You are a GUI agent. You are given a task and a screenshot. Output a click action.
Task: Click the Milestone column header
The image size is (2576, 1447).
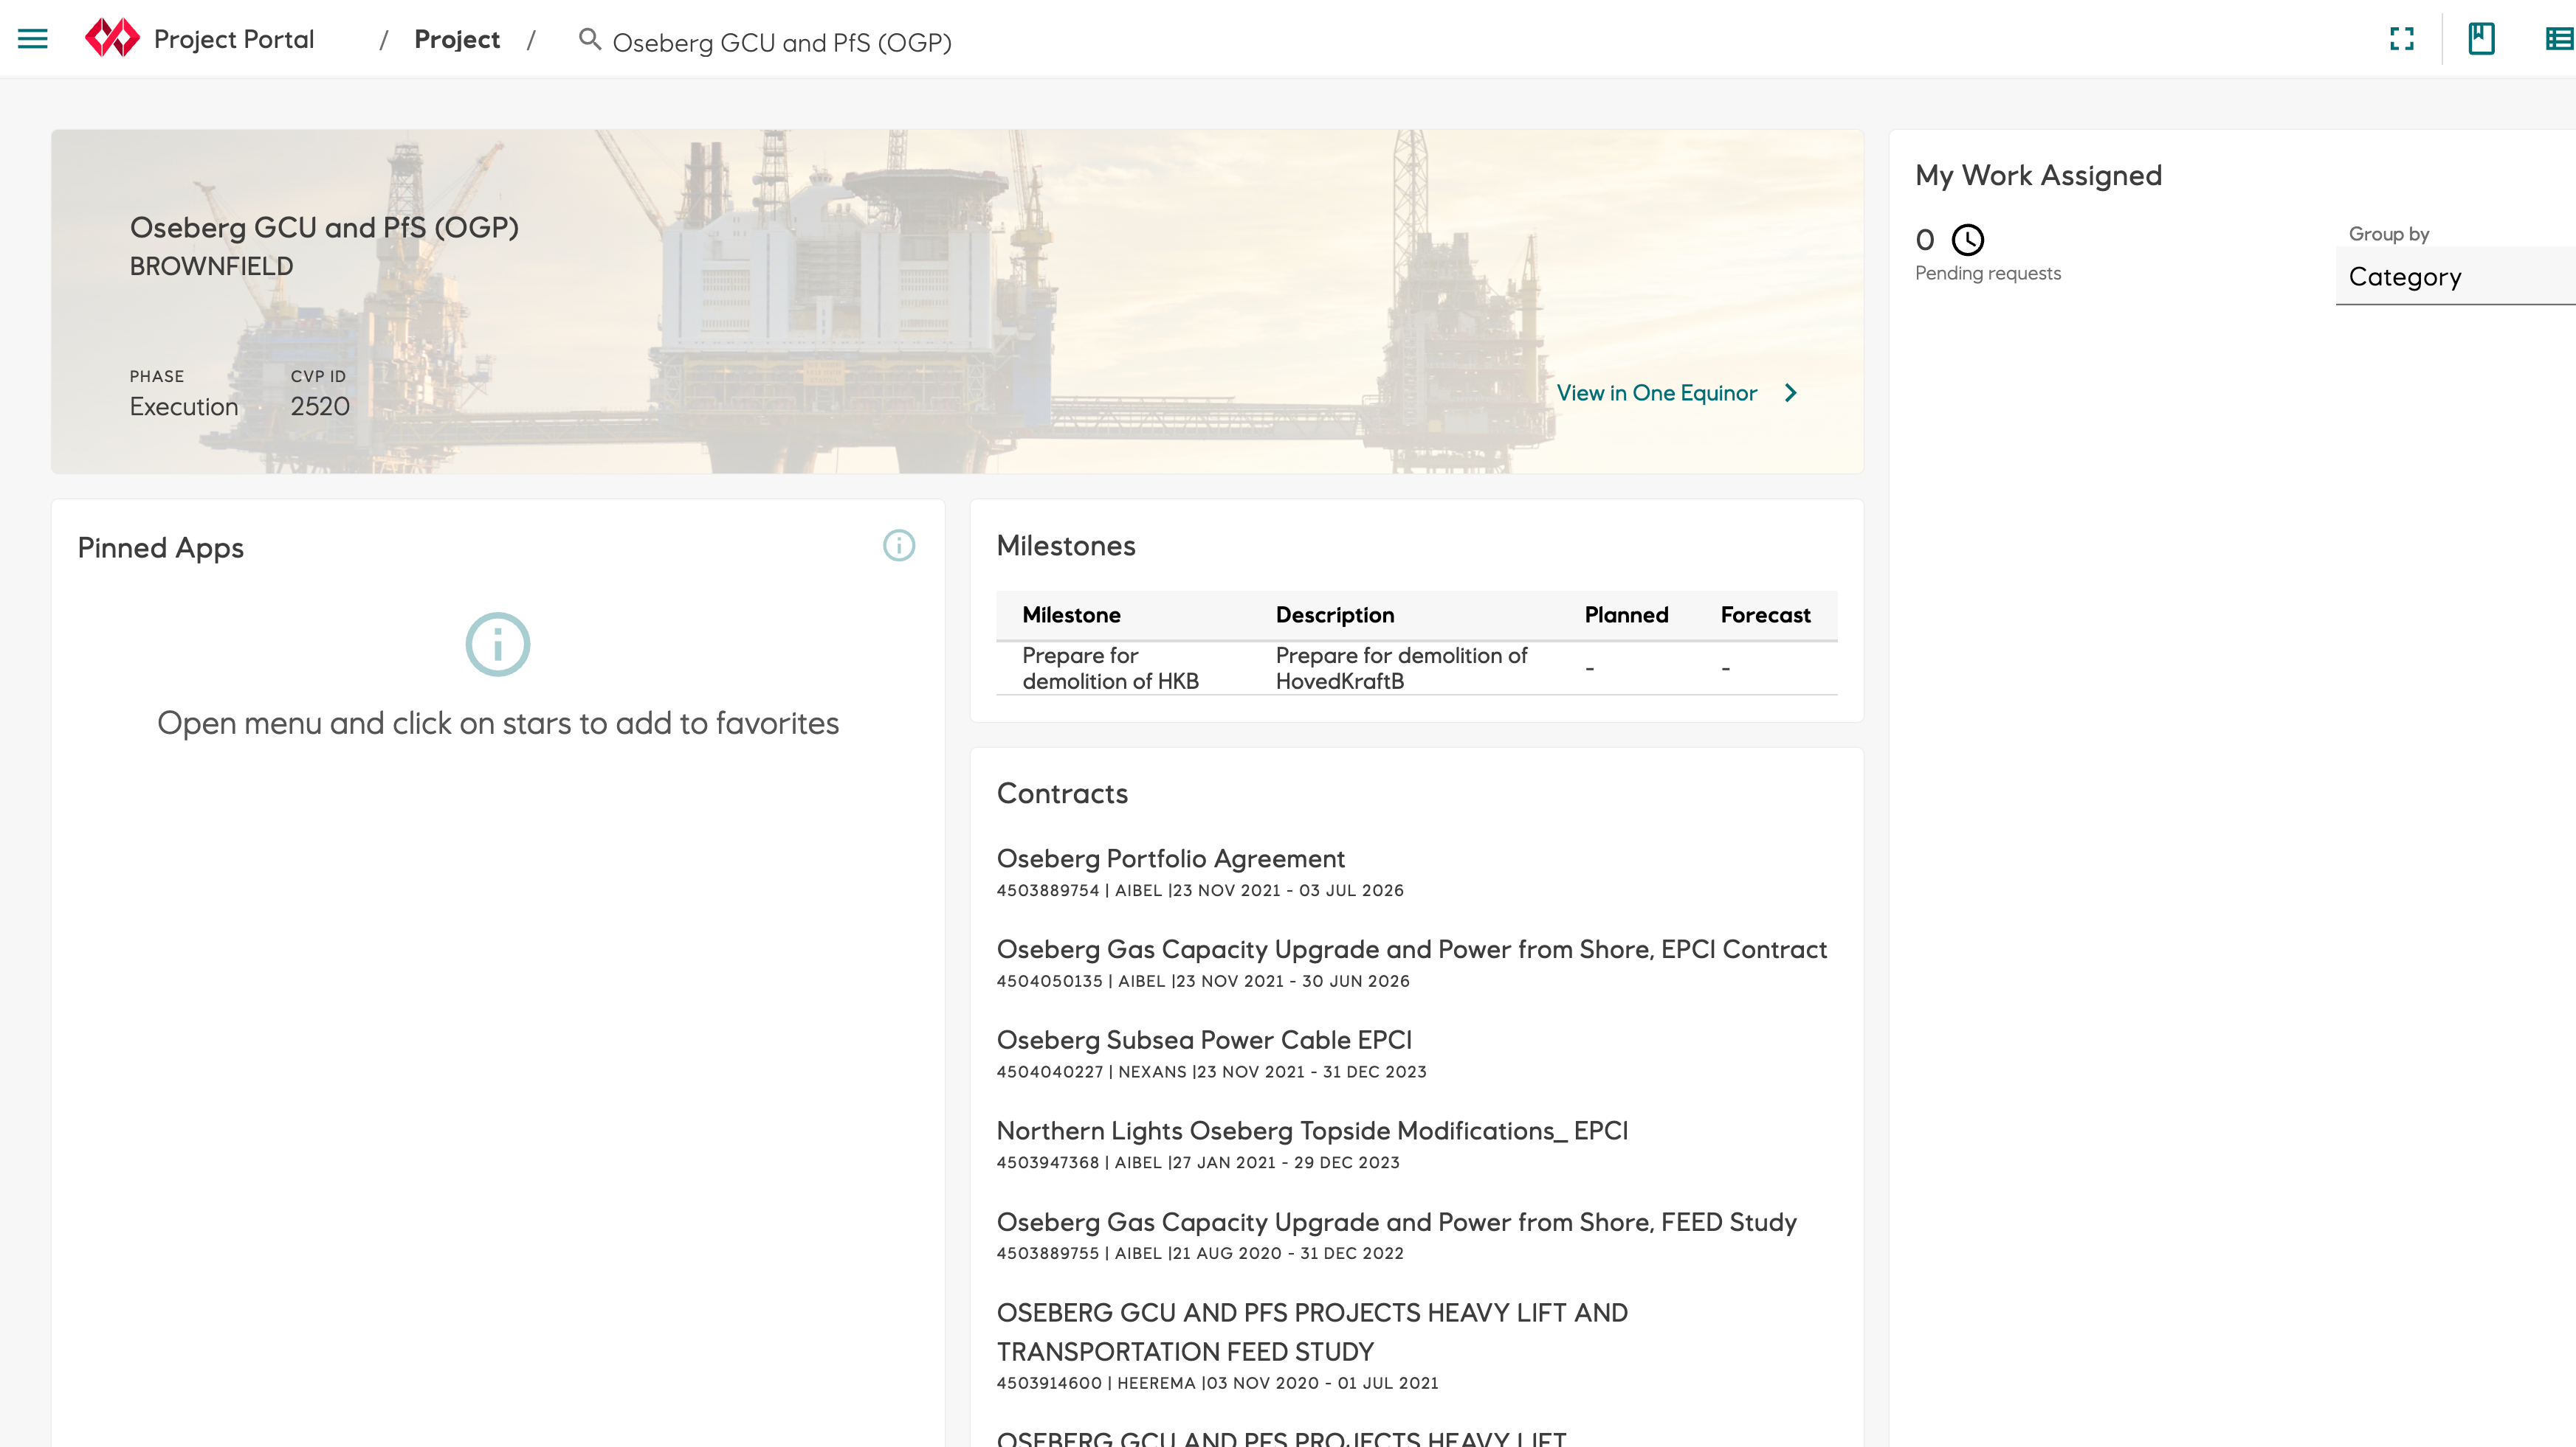coord(1071,614)
